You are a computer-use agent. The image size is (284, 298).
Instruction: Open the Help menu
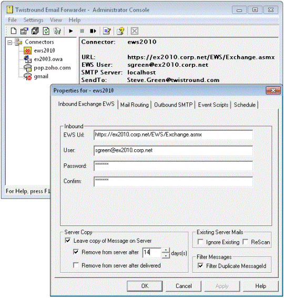pyautogui.click(x=75, y=20)
